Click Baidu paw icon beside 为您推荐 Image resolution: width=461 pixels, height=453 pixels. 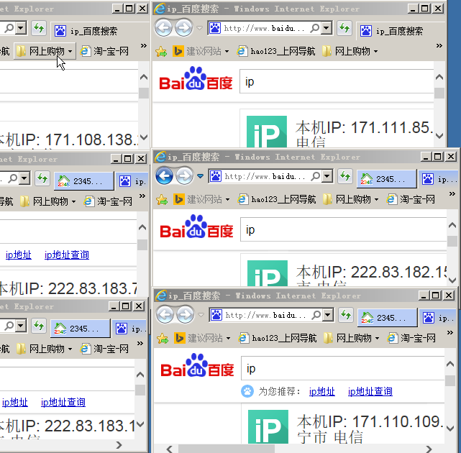click(247, 391)
